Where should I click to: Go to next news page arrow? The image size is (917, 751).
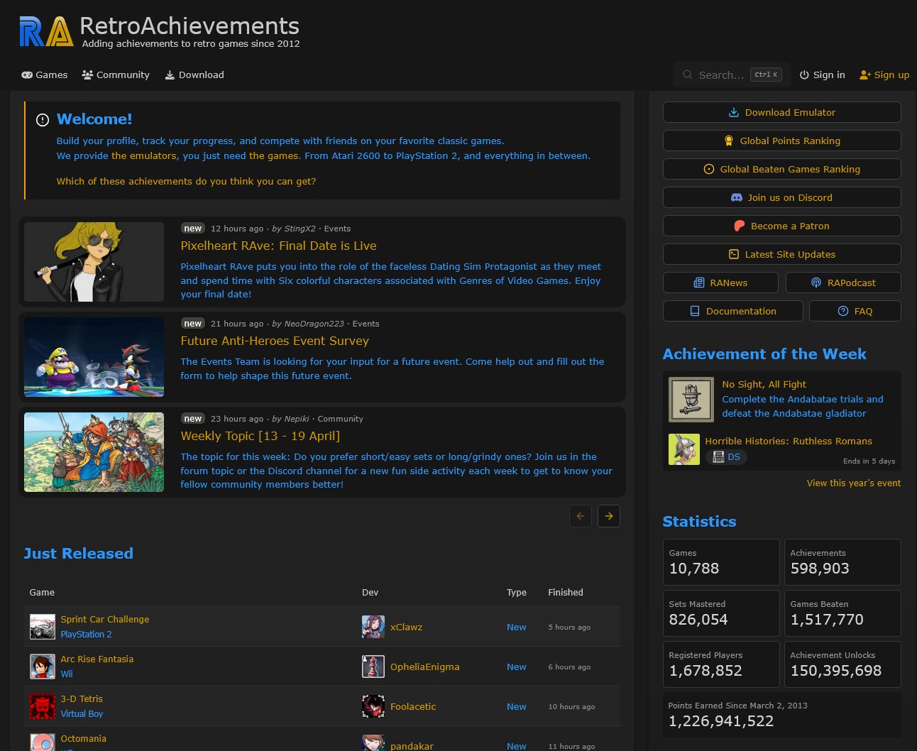pyautogui.click(x=608, y=516)
